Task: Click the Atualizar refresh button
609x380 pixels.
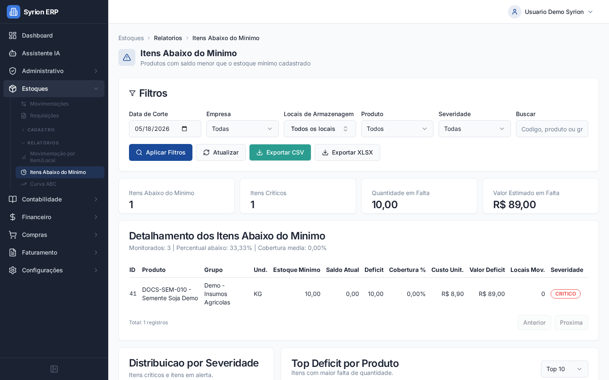Action: coord(221,152)
